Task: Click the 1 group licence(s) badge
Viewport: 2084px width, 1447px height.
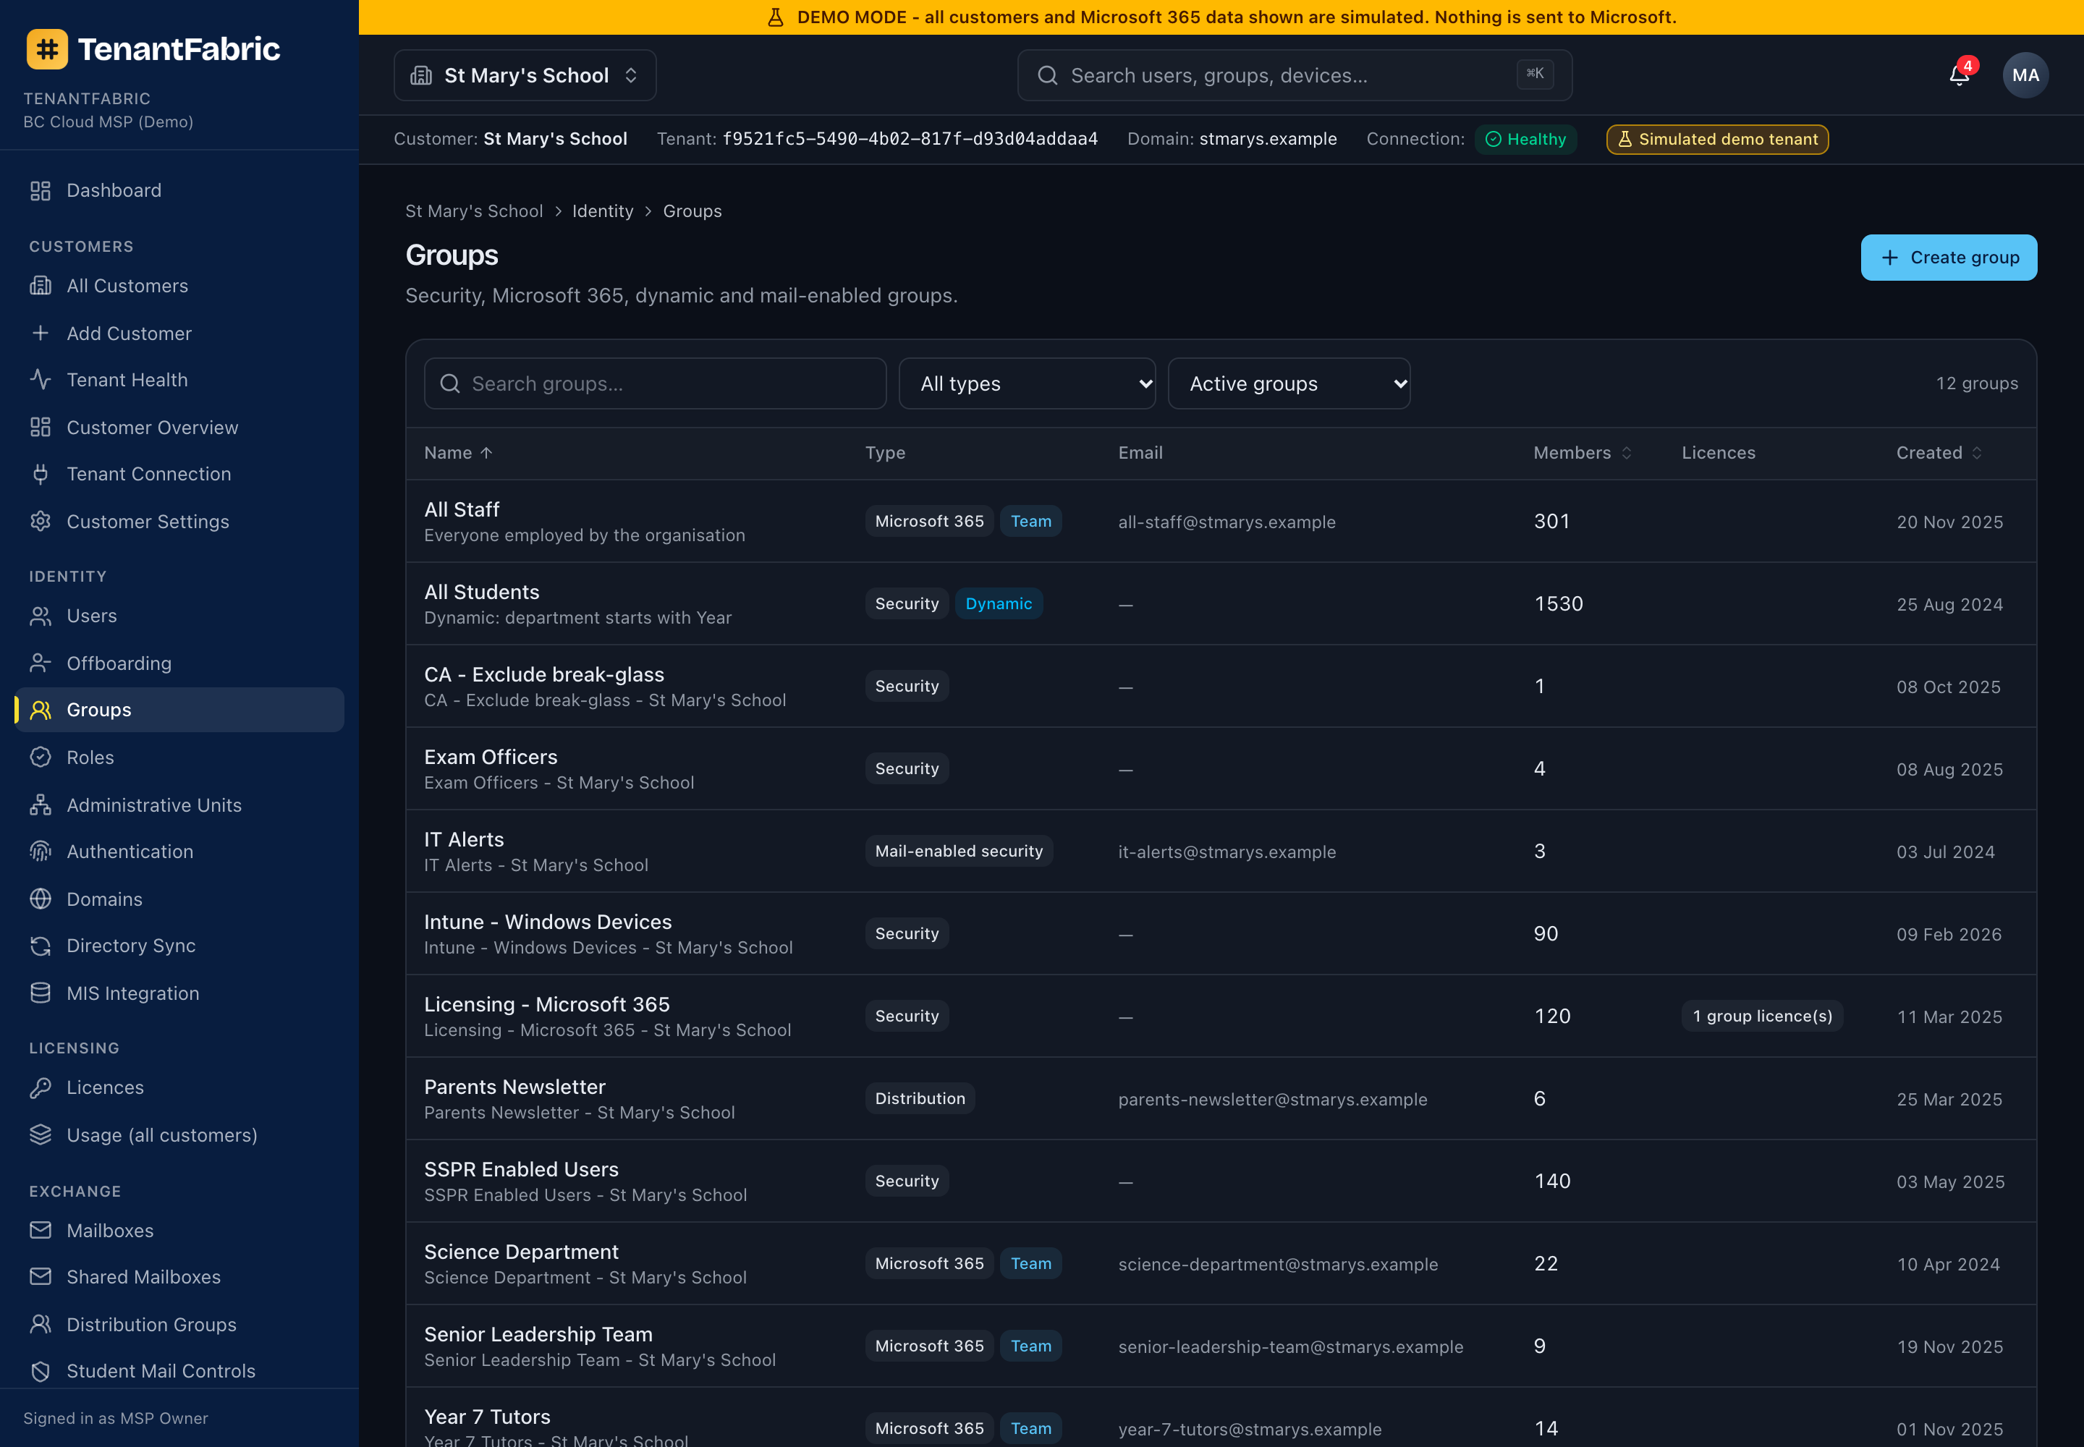Action: point(1762,1017)
